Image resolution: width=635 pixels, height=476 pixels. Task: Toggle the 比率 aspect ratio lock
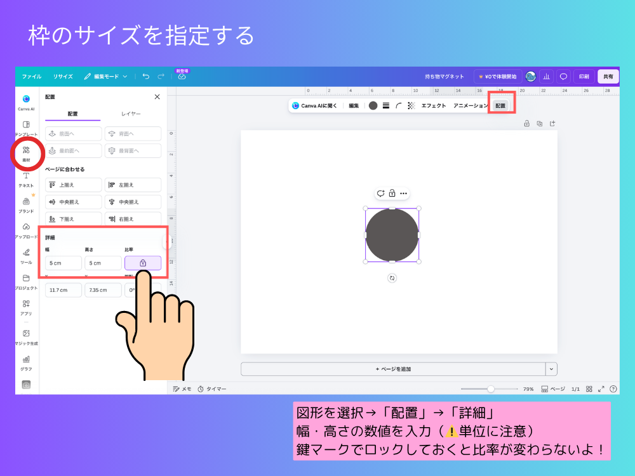(x=143, y=263)
